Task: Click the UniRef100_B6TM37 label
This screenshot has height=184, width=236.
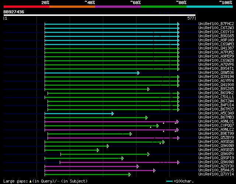Action: coord(216,109)
